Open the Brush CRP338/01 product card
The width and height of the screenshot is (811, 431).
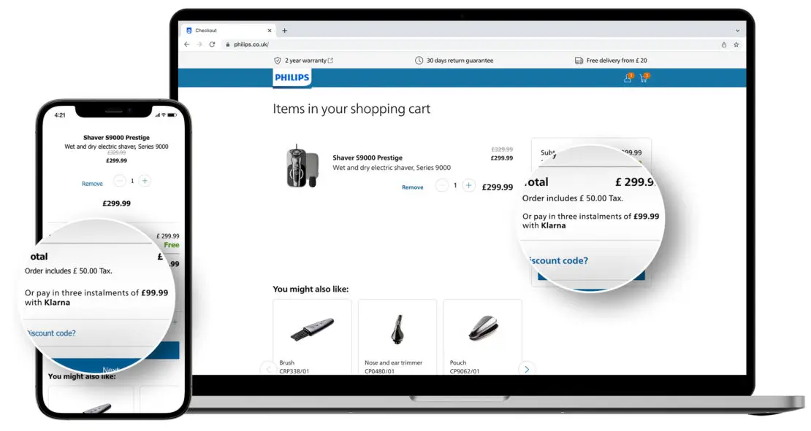(312, 336)
